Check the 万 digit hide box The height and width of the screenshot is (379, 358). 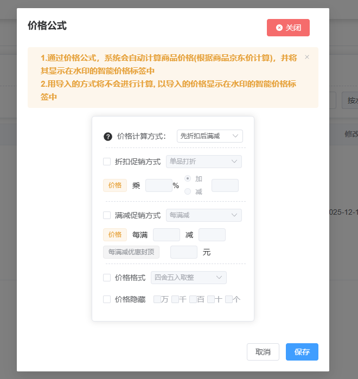coord(157,299)
